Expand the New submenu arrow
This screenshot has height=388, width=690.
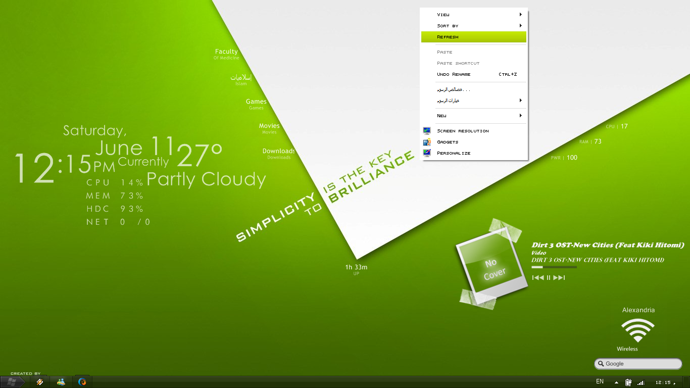(521, 116)
